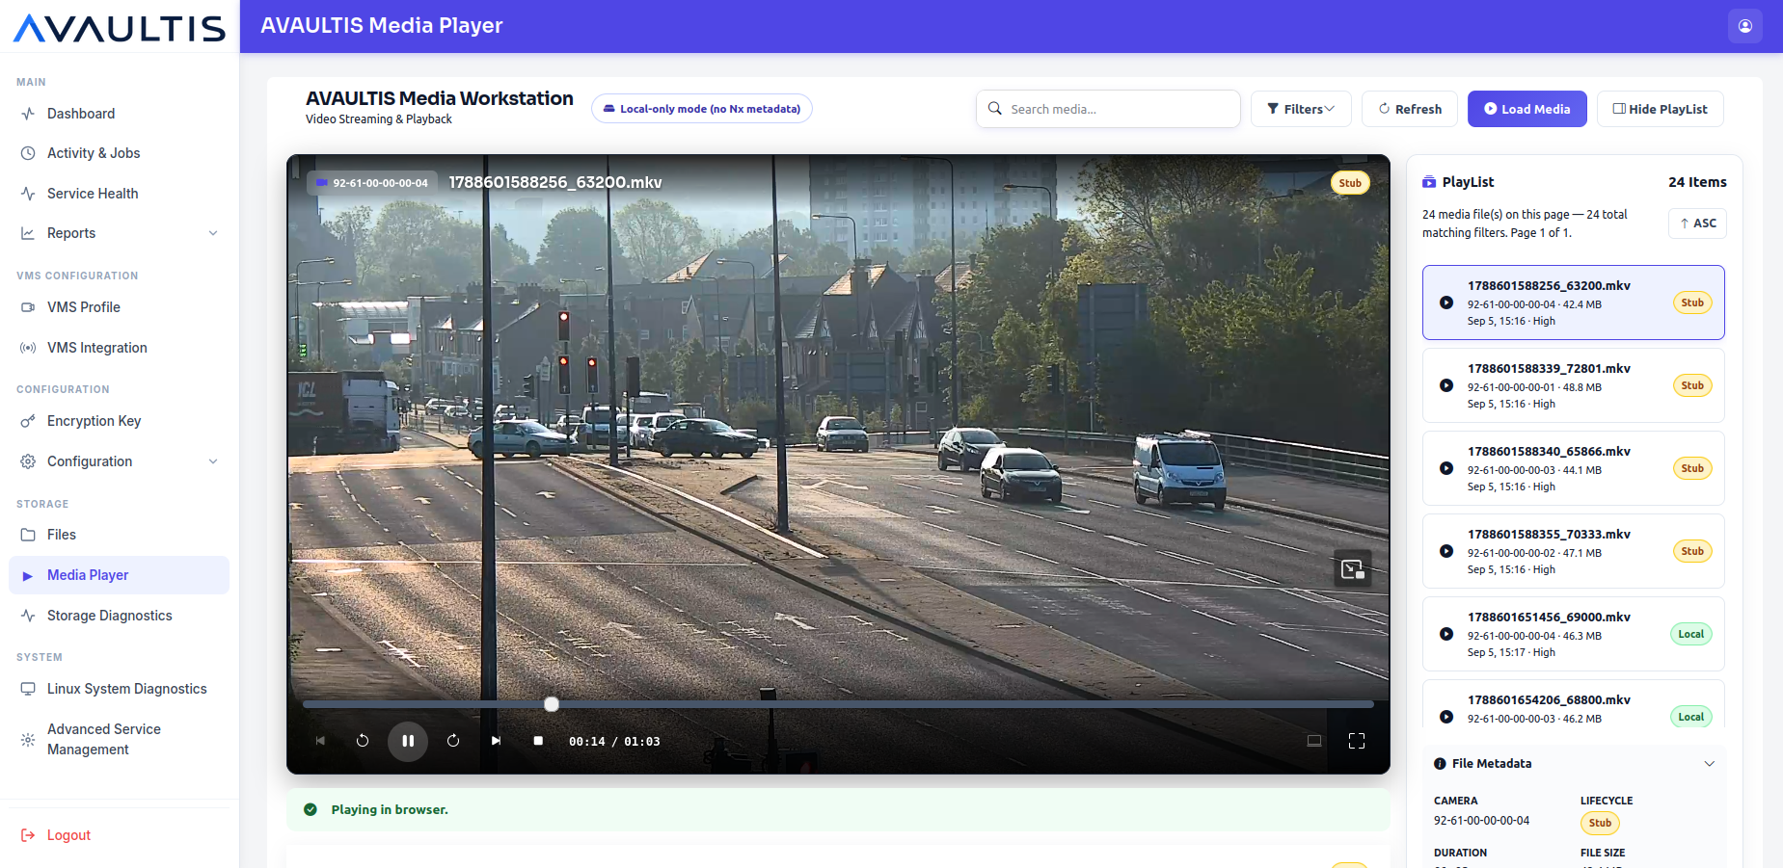Open the Filters dropdown
The image size is (1783, 868).
[1301, 109]
